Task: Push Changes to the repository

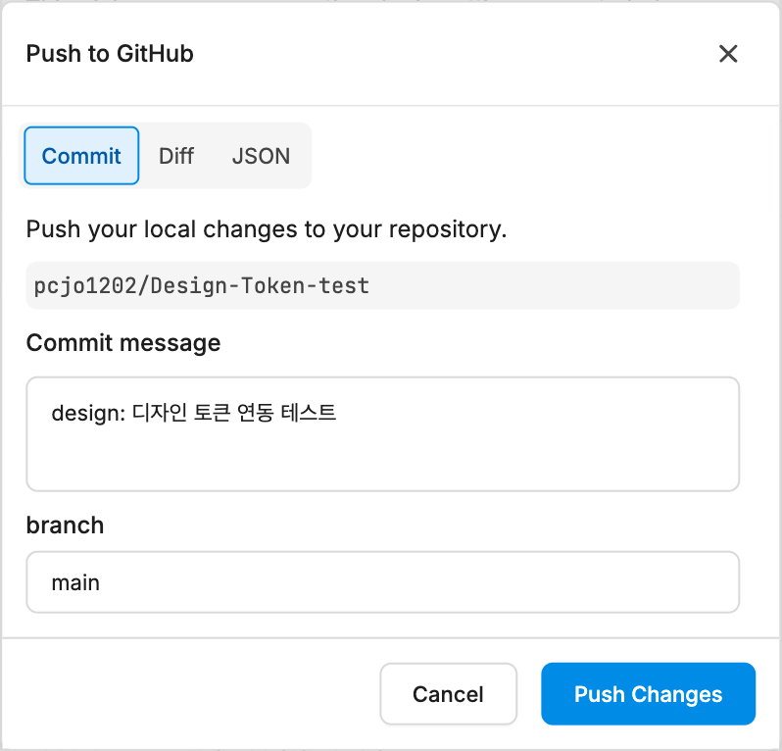Action: tap(648, 693)
